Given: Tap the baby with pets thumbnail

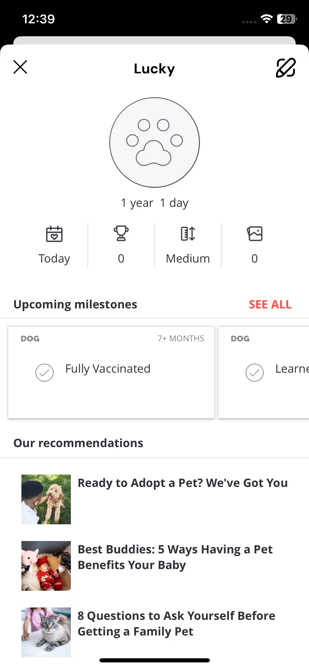Looking at the screenshot, I should [46, 566].
